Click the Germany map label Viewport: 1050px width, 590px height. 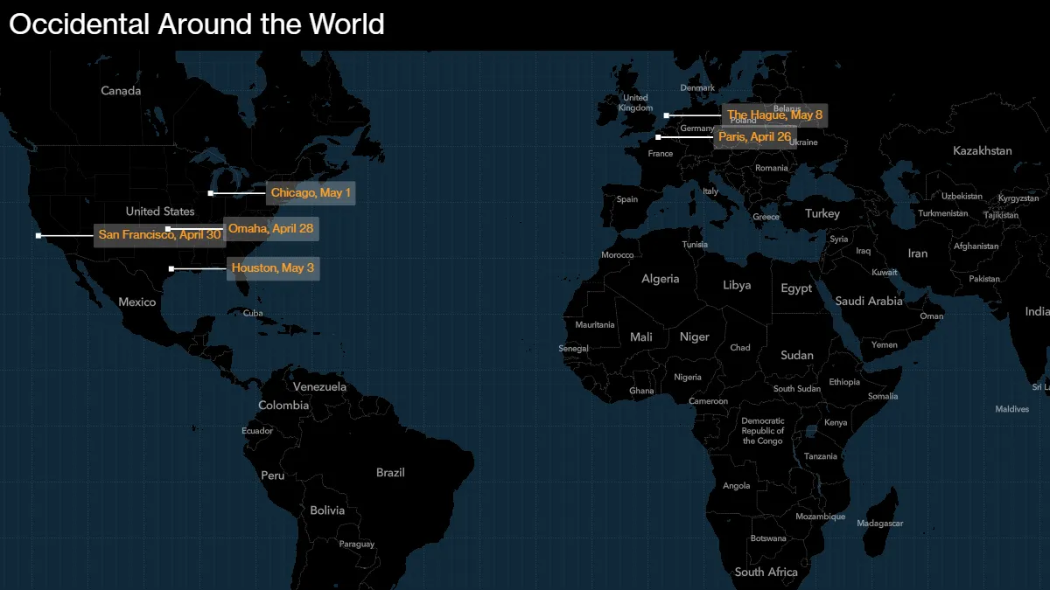[x=697, y=128]
